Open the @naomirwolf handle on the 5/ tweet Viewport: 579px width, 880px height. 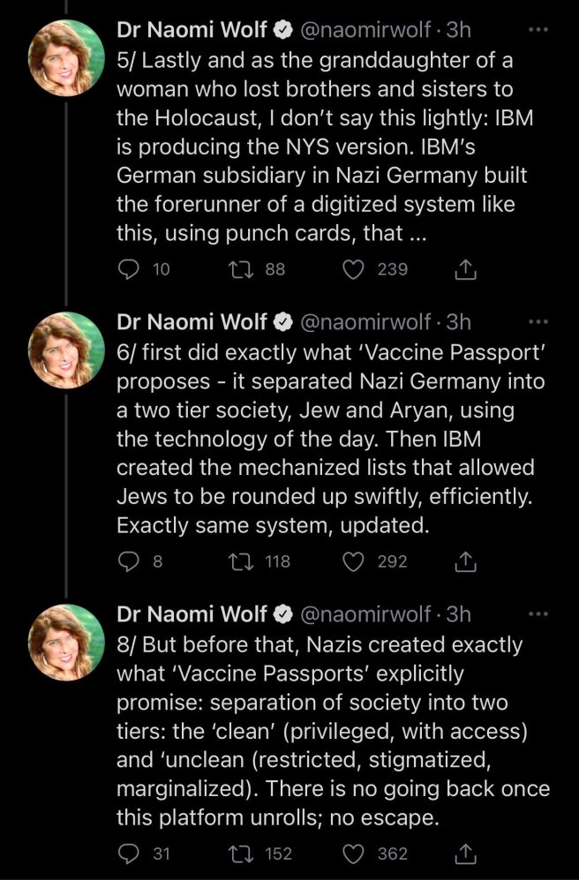366,30
